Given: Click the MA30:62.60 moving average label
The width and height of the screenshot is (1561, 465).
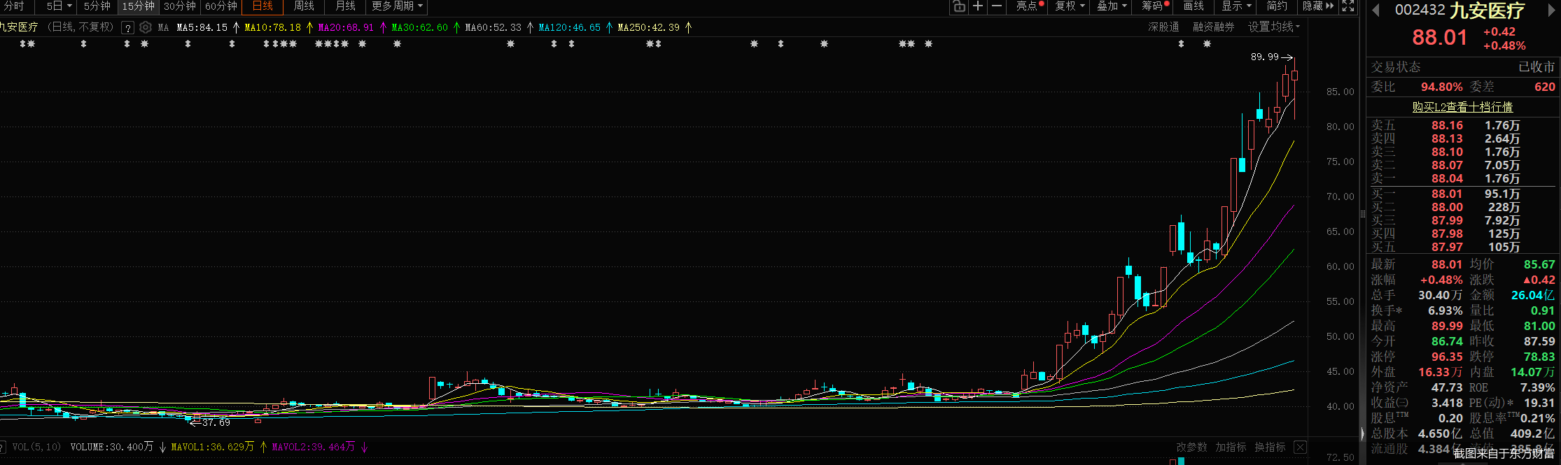Looking at the screenshot, I should pos(419,28).
